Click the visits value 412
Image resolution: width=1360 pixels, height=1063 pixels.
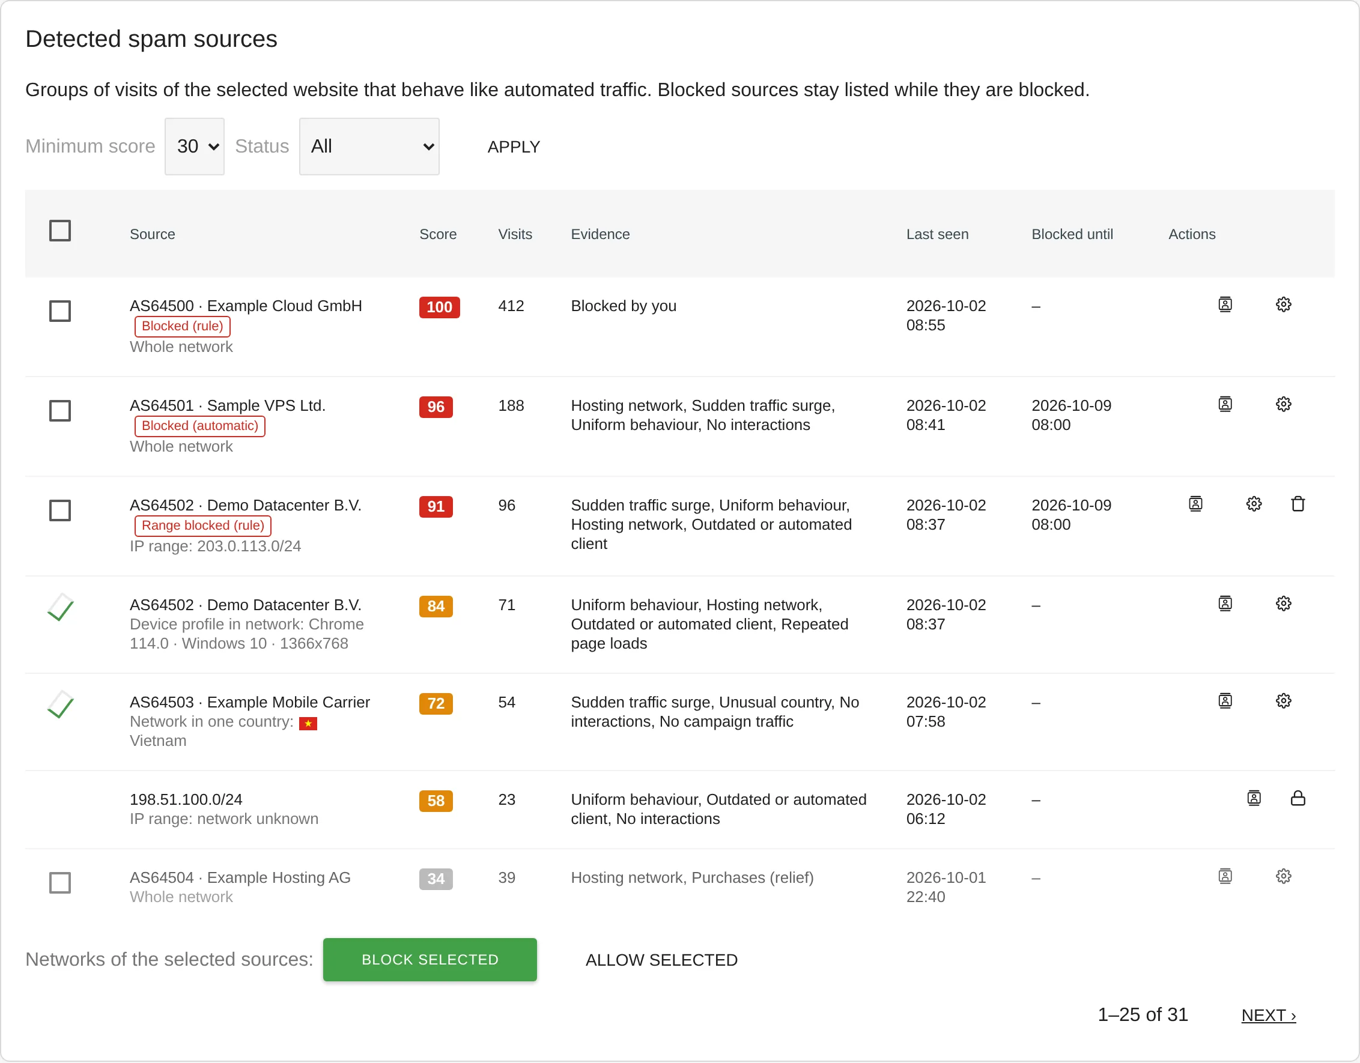(x=511, y=306)
